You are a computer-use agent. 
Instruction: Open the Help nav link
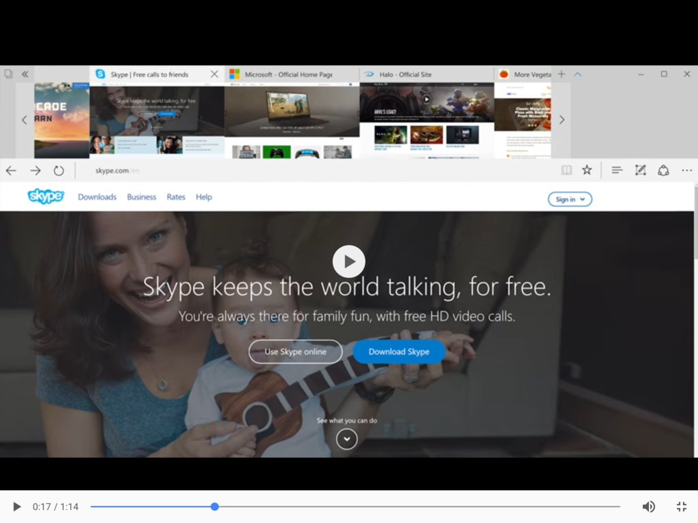click(204, 197)
